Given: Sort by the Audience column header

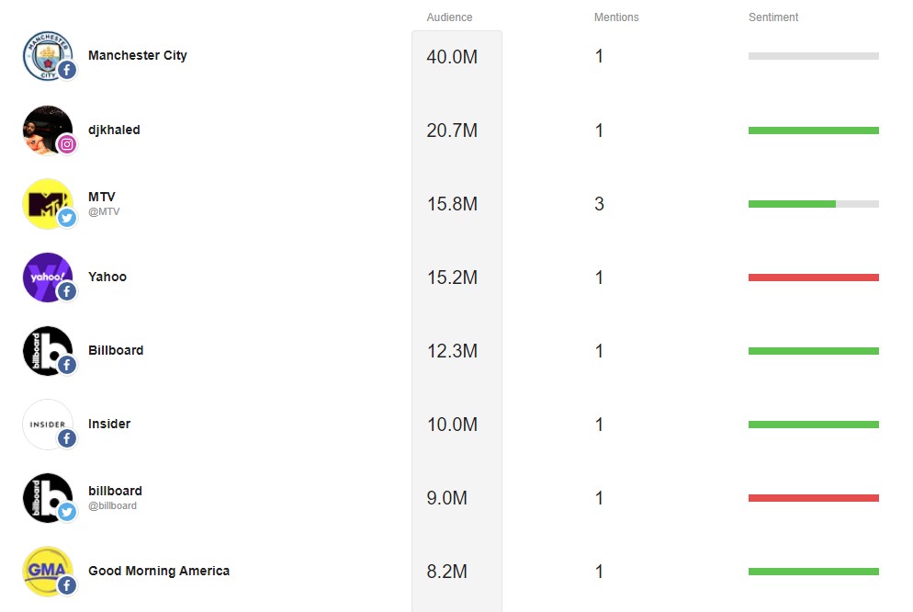Looking at the screenshot, I should pyautogui.click(x=449, y=17).
